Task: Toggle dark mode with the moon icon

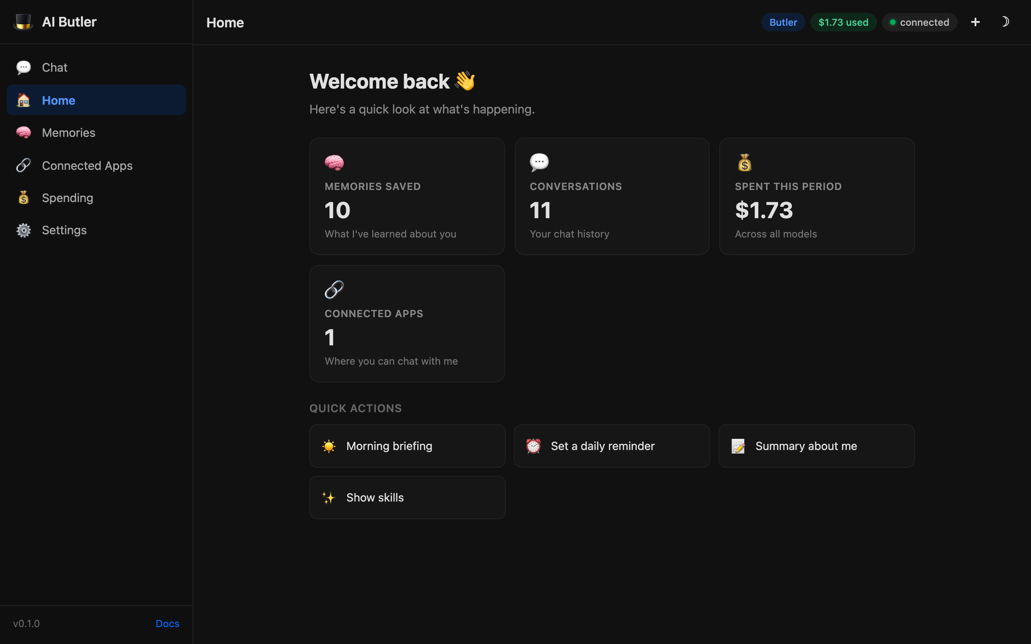Action: 1006,22
